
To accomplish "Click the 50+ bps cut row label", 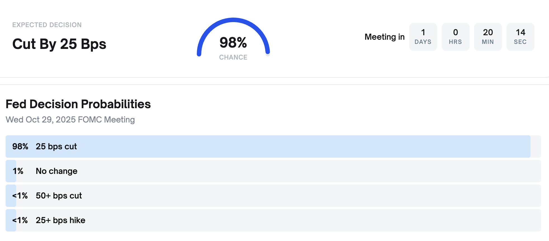I will tap(59, 196).
